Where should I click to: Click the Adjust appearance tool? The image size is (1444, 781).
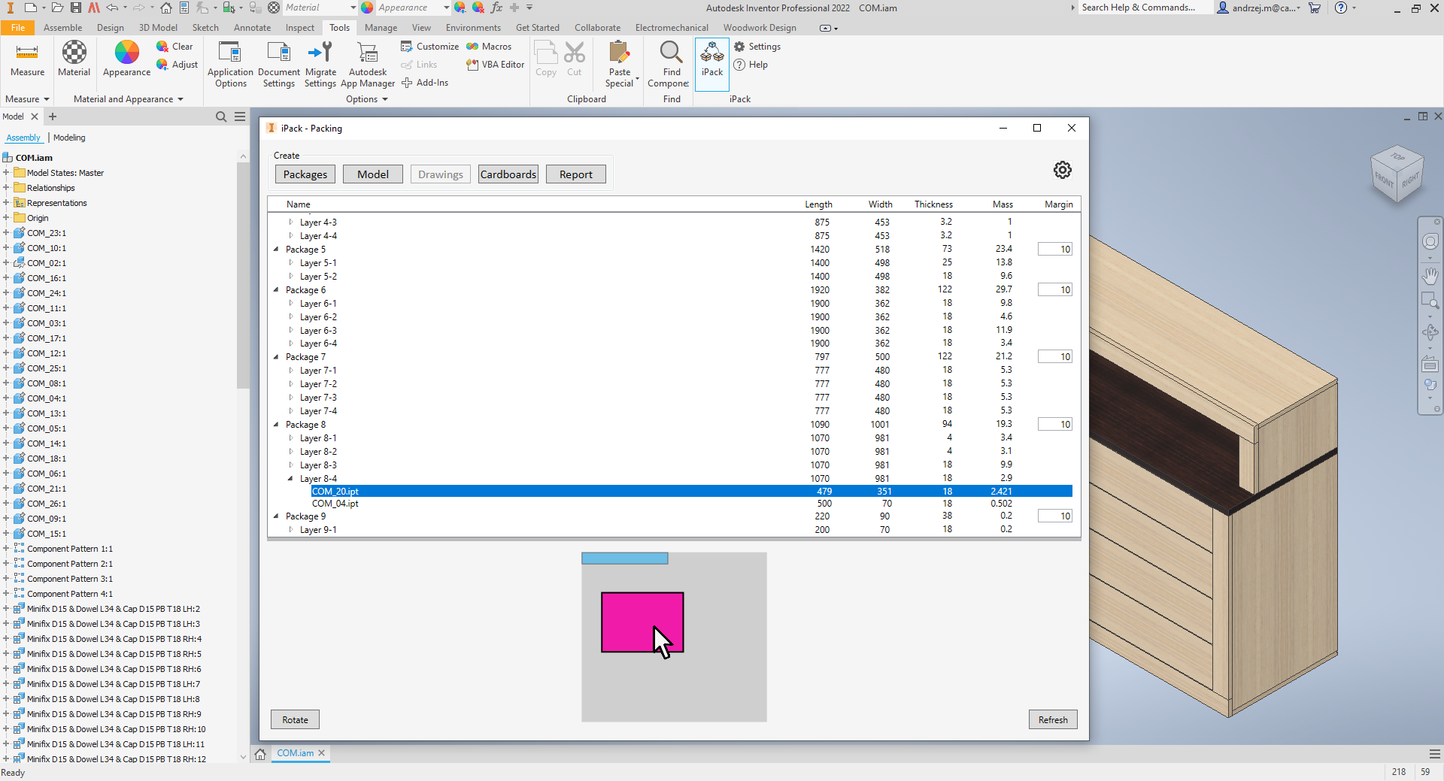(177, 65)
